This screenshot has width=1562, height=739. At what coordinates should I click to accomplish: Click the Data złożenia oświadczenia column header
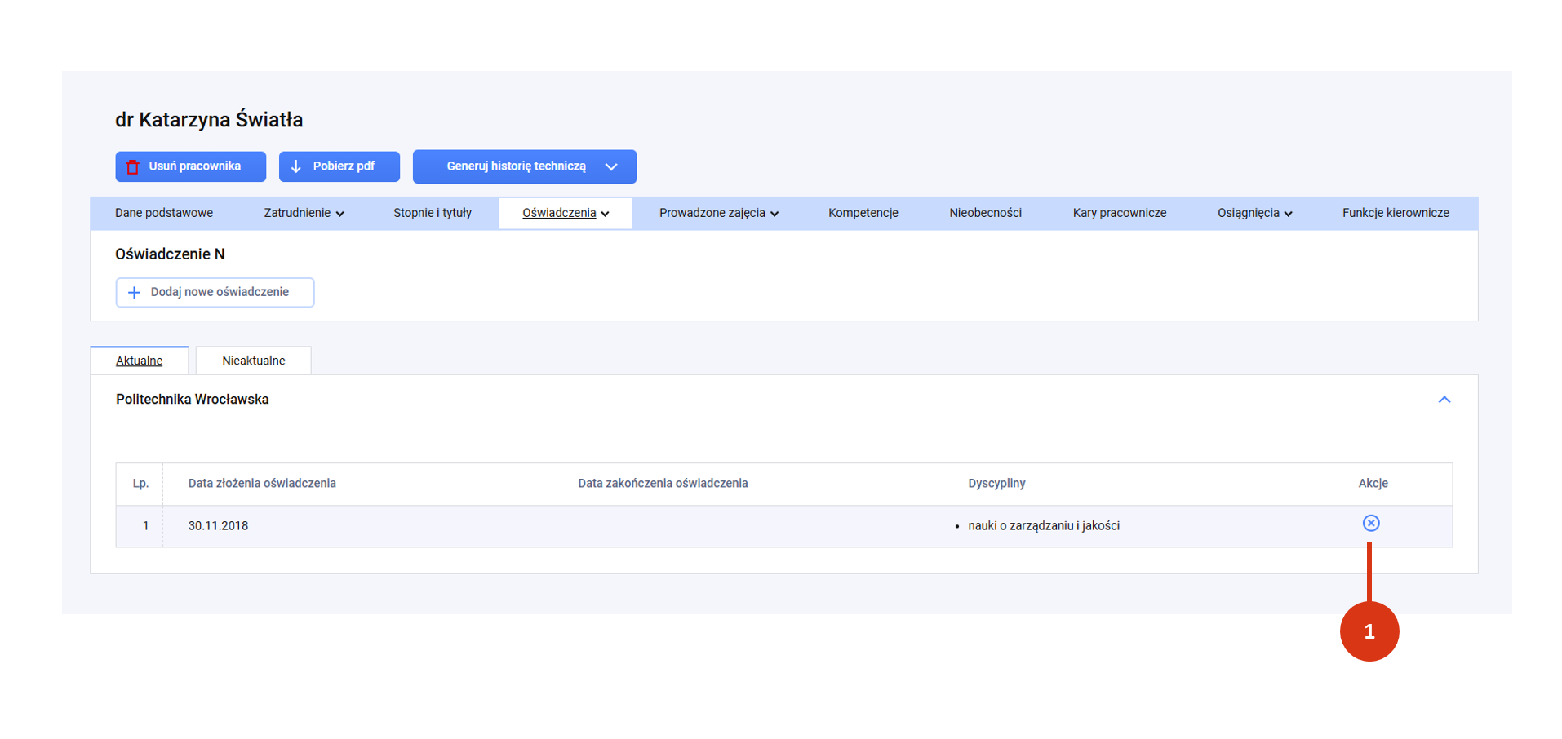click(262, 484)
